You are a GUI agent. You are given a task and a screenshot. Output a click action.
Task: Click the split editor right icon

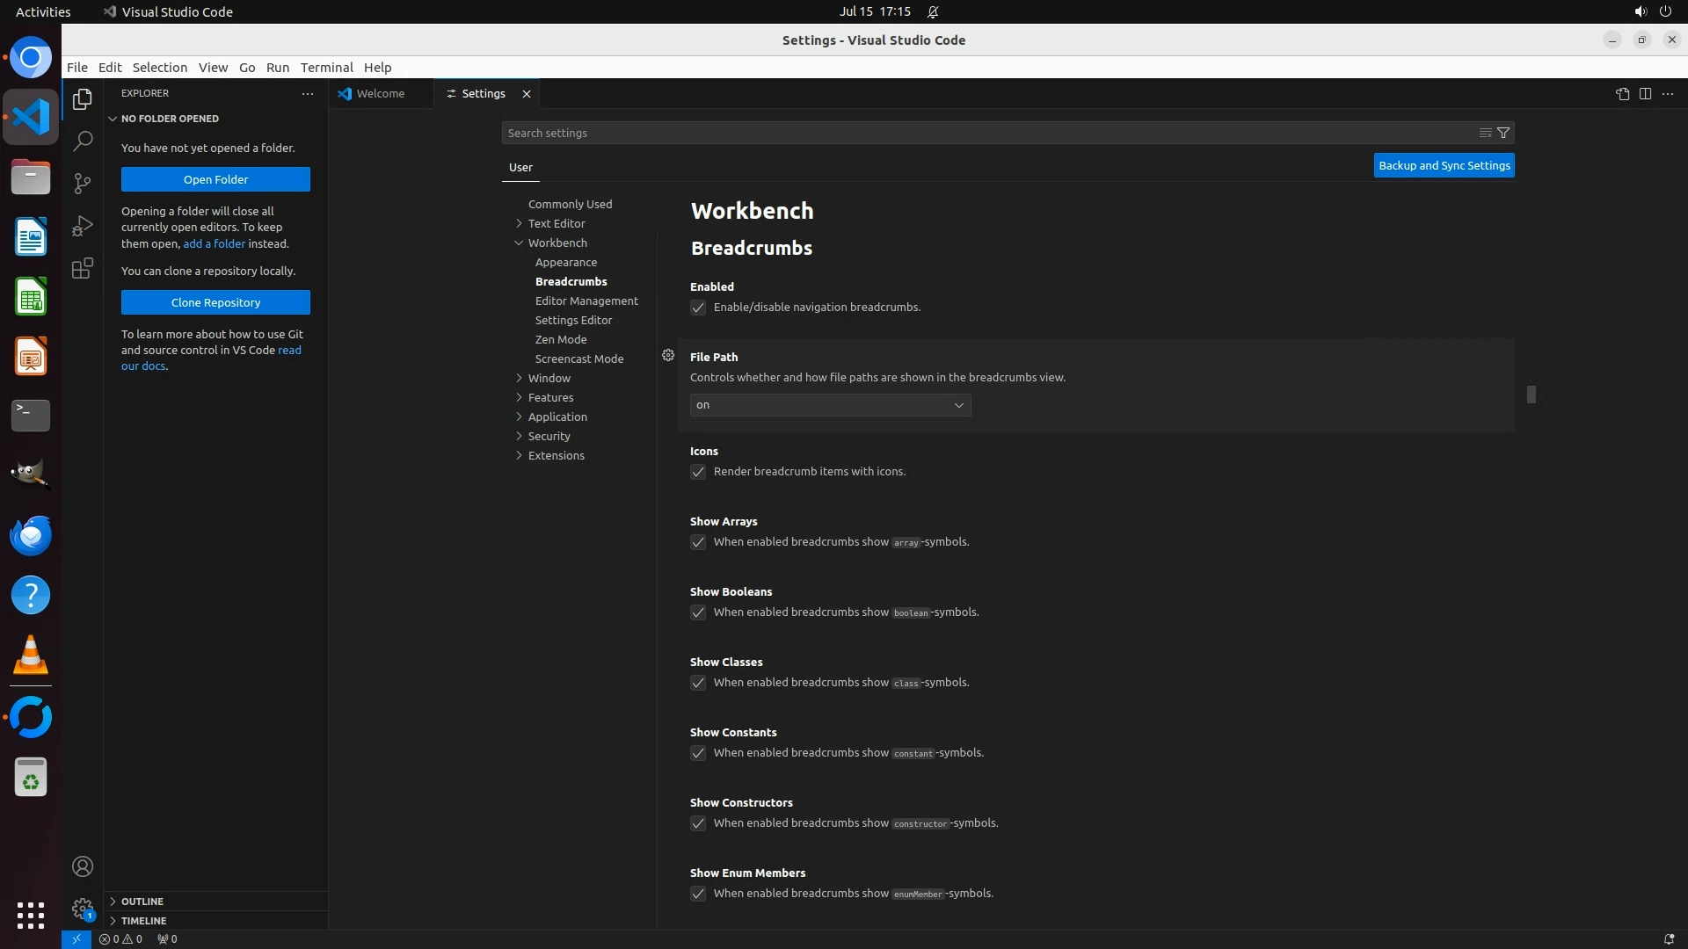point(1645,94)
